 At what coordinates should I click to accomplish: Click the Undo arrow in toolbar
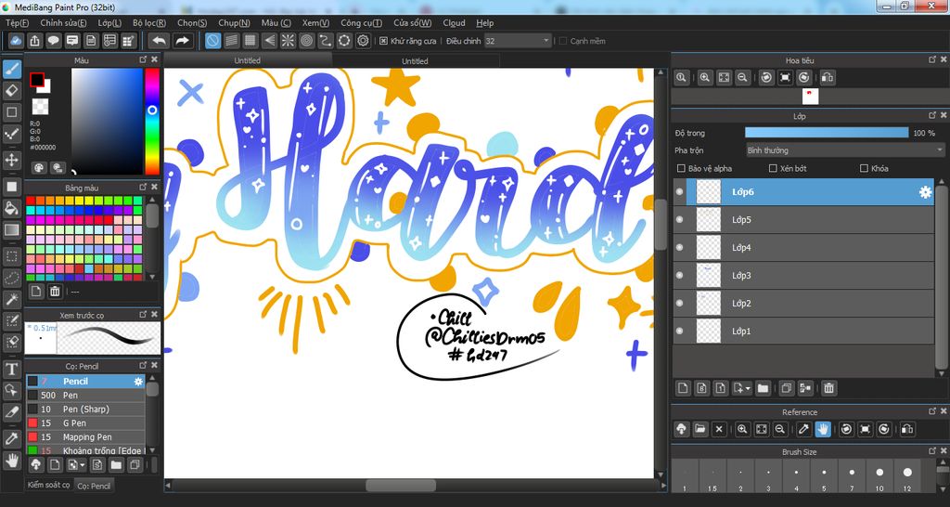pyautogui.click(x=159, y=41)
